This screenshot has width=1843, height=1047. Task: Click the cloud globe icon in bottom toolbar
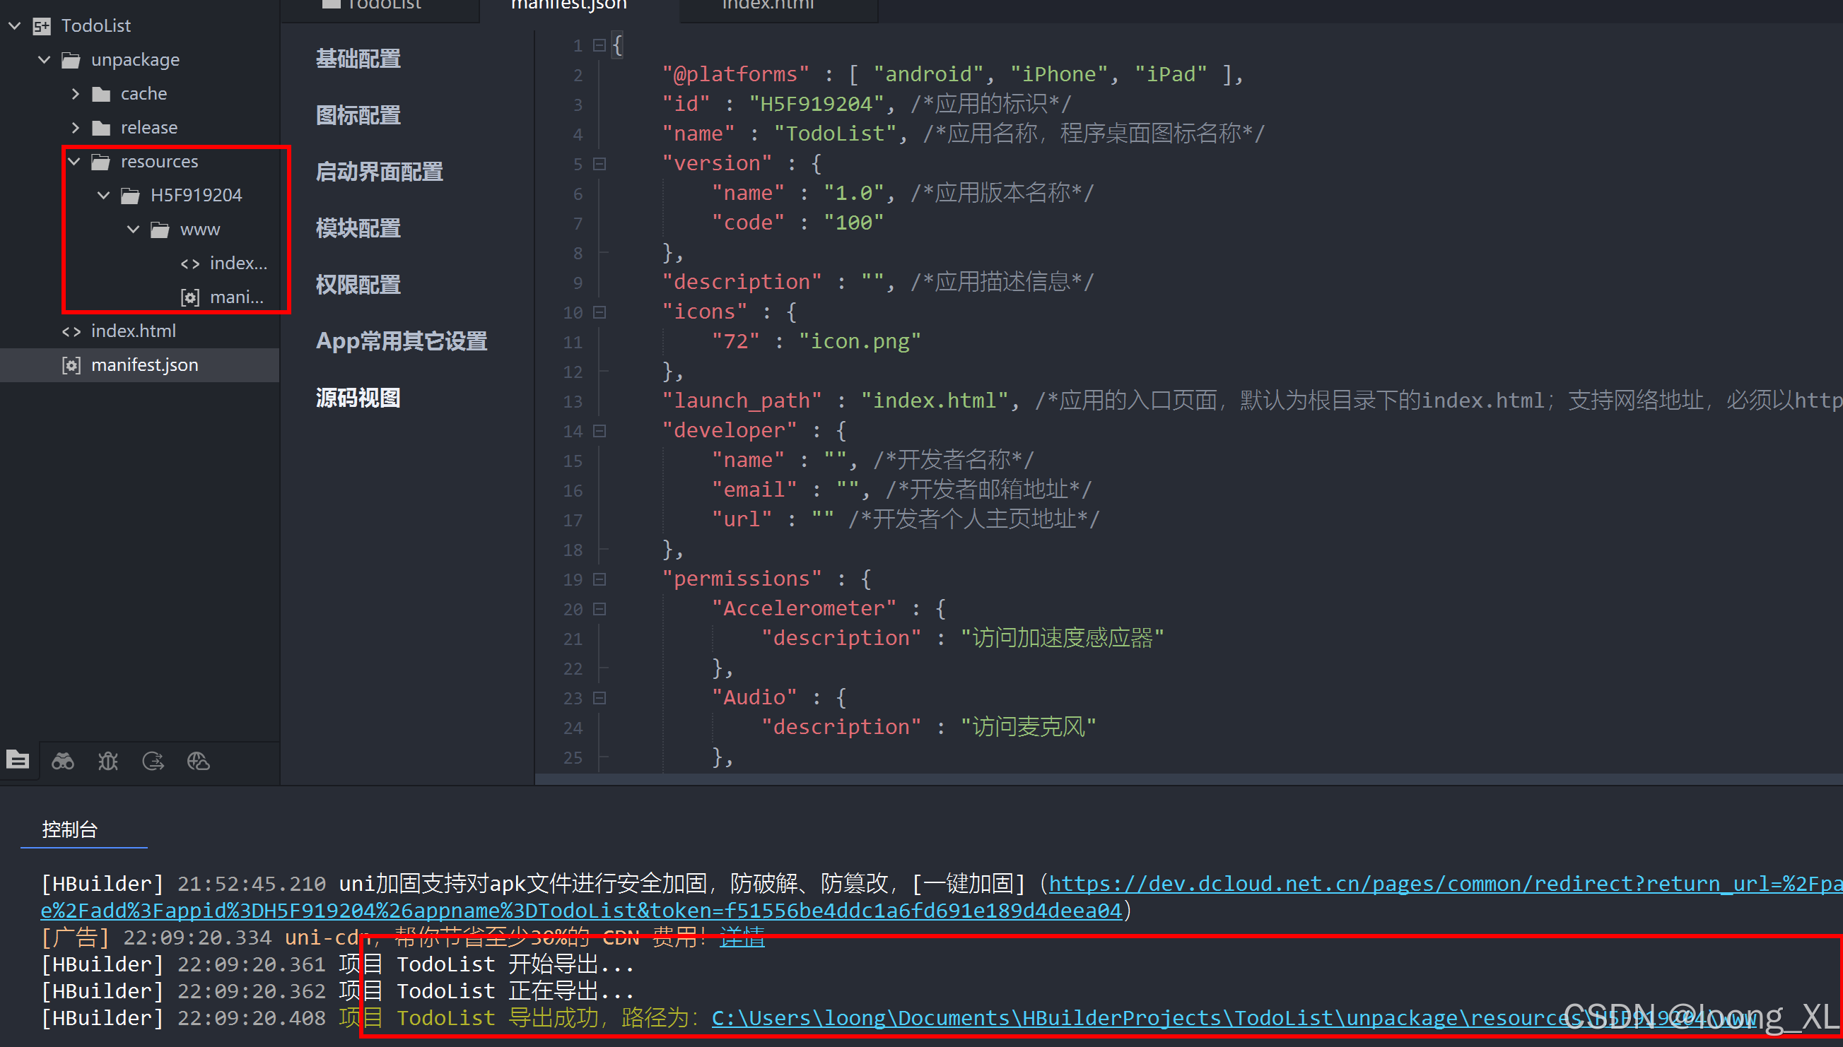pyautogui.click(x=199, y=761)
